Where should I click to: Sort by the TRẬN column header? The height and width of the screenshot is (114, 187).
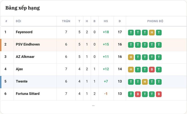[66, 21]
